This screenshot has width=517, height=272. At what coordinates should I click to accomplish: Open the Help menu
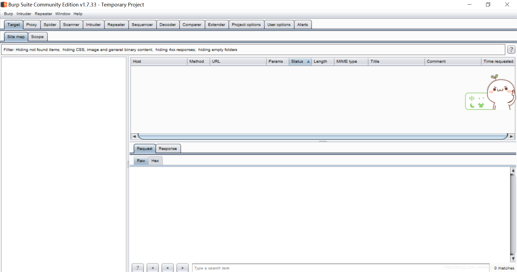point(78,14)
